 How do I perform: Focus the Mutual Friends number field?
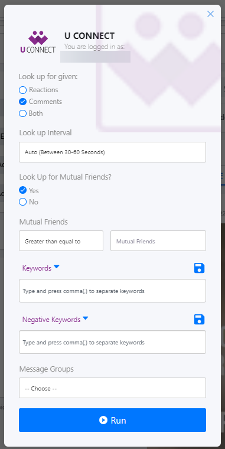pos(158,241)
